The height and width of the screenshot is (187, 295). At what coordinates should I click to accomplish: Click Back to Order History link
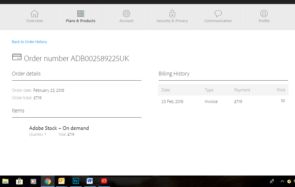pyautogui.click(x=30, y=42)
